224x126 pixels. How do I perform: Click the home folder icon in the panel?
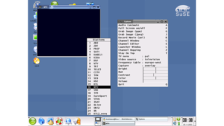tap(41, 121)
